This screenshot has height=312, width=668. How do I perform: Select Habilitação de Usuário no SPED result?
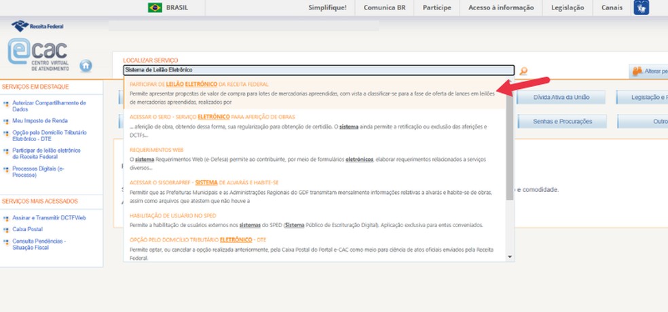click(315, 220)
